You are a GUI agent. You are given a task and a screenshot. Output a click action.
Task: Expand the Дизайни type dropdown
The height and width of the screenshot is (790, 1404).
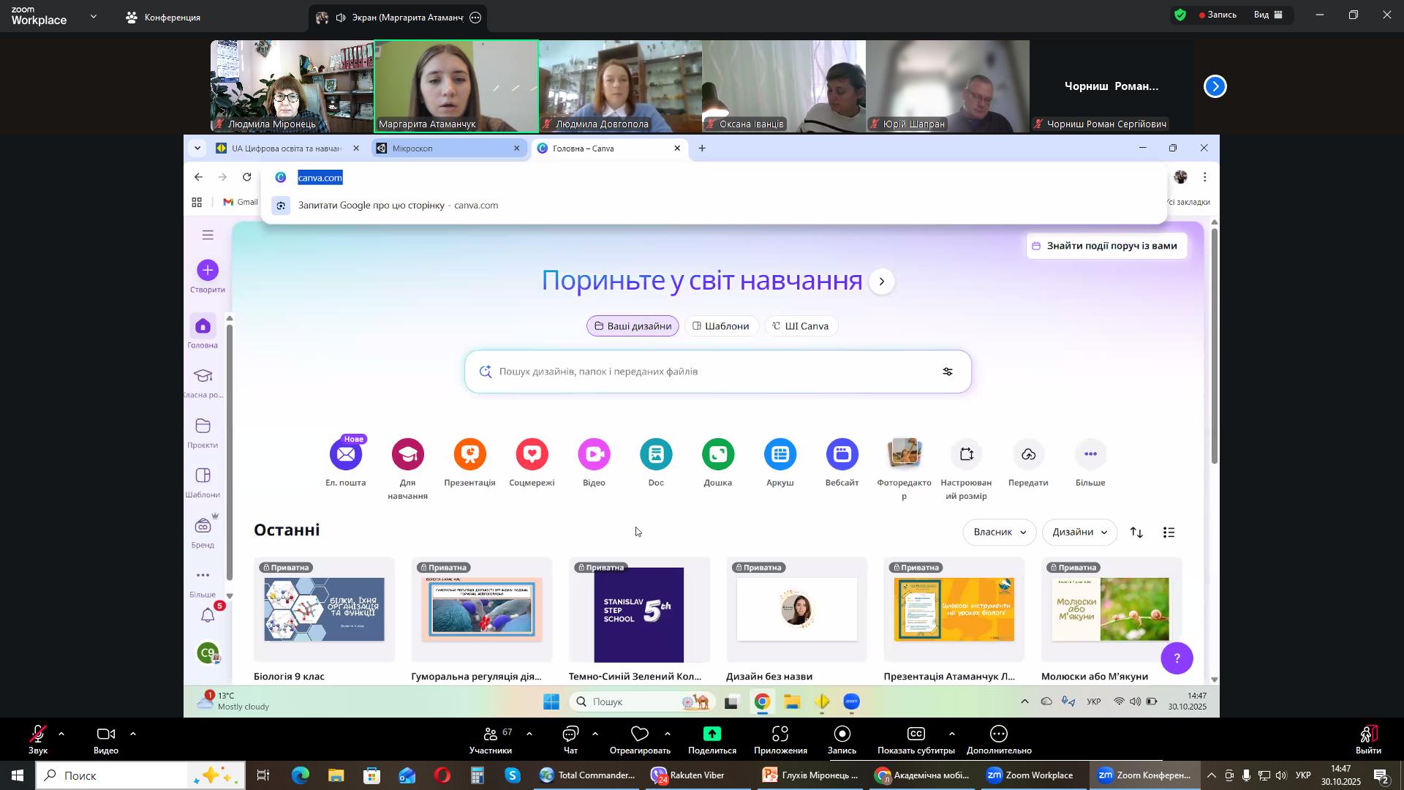(x=1079, y=533)
